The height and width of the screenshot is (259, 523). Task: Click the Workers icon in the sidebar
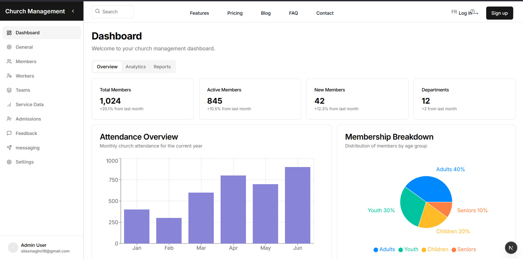pos(9,76)
